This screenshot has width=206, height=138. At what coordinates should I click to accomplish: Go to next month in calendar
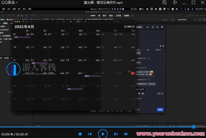point(133,27)
